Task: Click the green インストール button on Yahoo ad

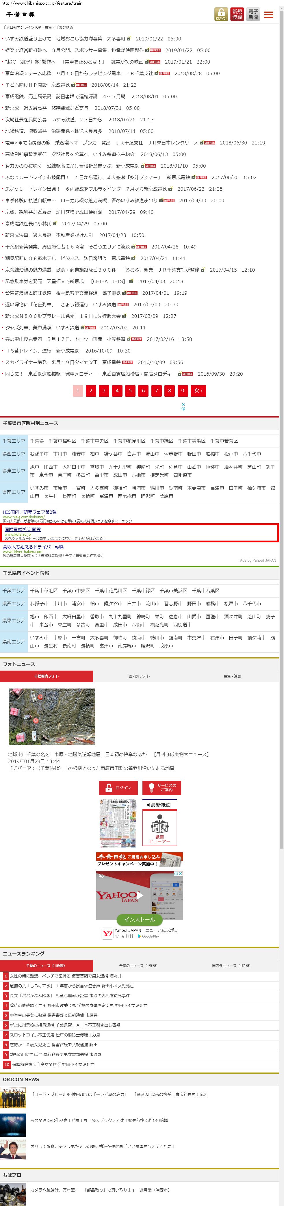Action: pyautogui.click(x=139, y=919)
